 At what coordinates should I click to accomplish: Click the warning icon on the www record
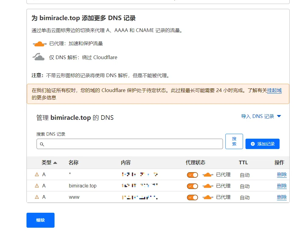click(x=37, y=197)
